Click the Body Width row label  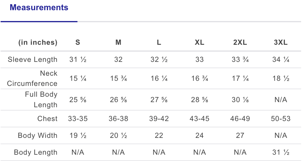[x=38, y=135]
